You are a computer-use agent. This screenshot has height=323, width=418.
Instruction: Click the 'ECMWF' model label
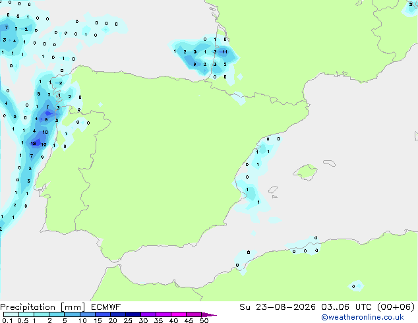pyautogui.click(x=106, y=307)
